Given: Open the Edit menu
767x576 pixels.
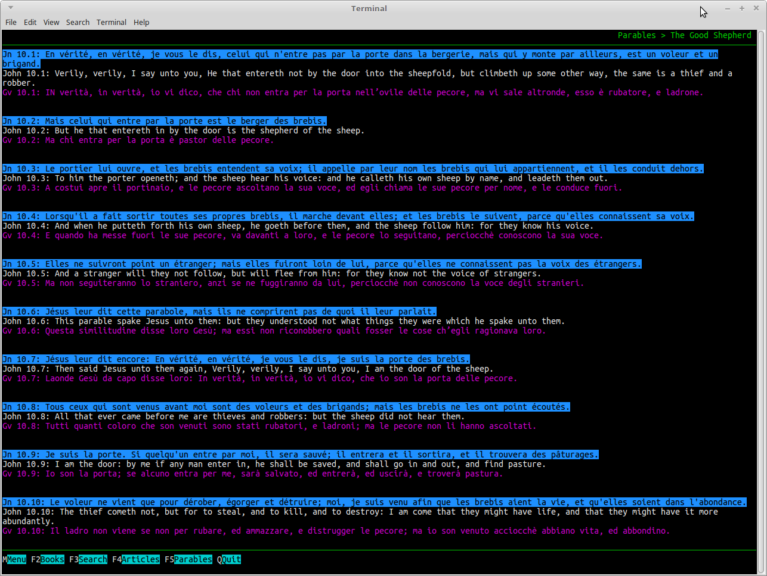Looking at the screenshot, I should click(x=30, y=22).
